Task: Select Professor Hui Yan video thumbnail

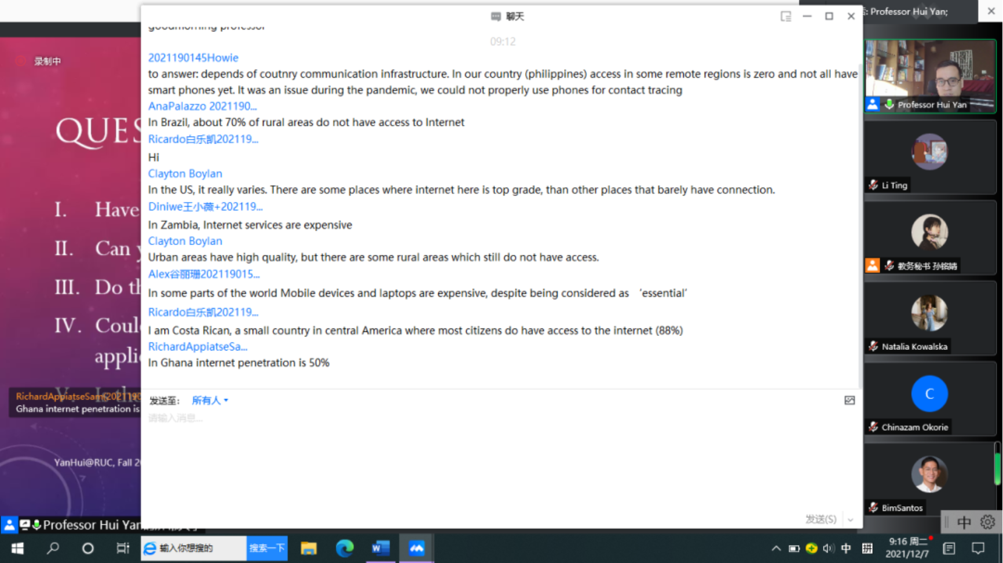Action: tap(929, 76)
